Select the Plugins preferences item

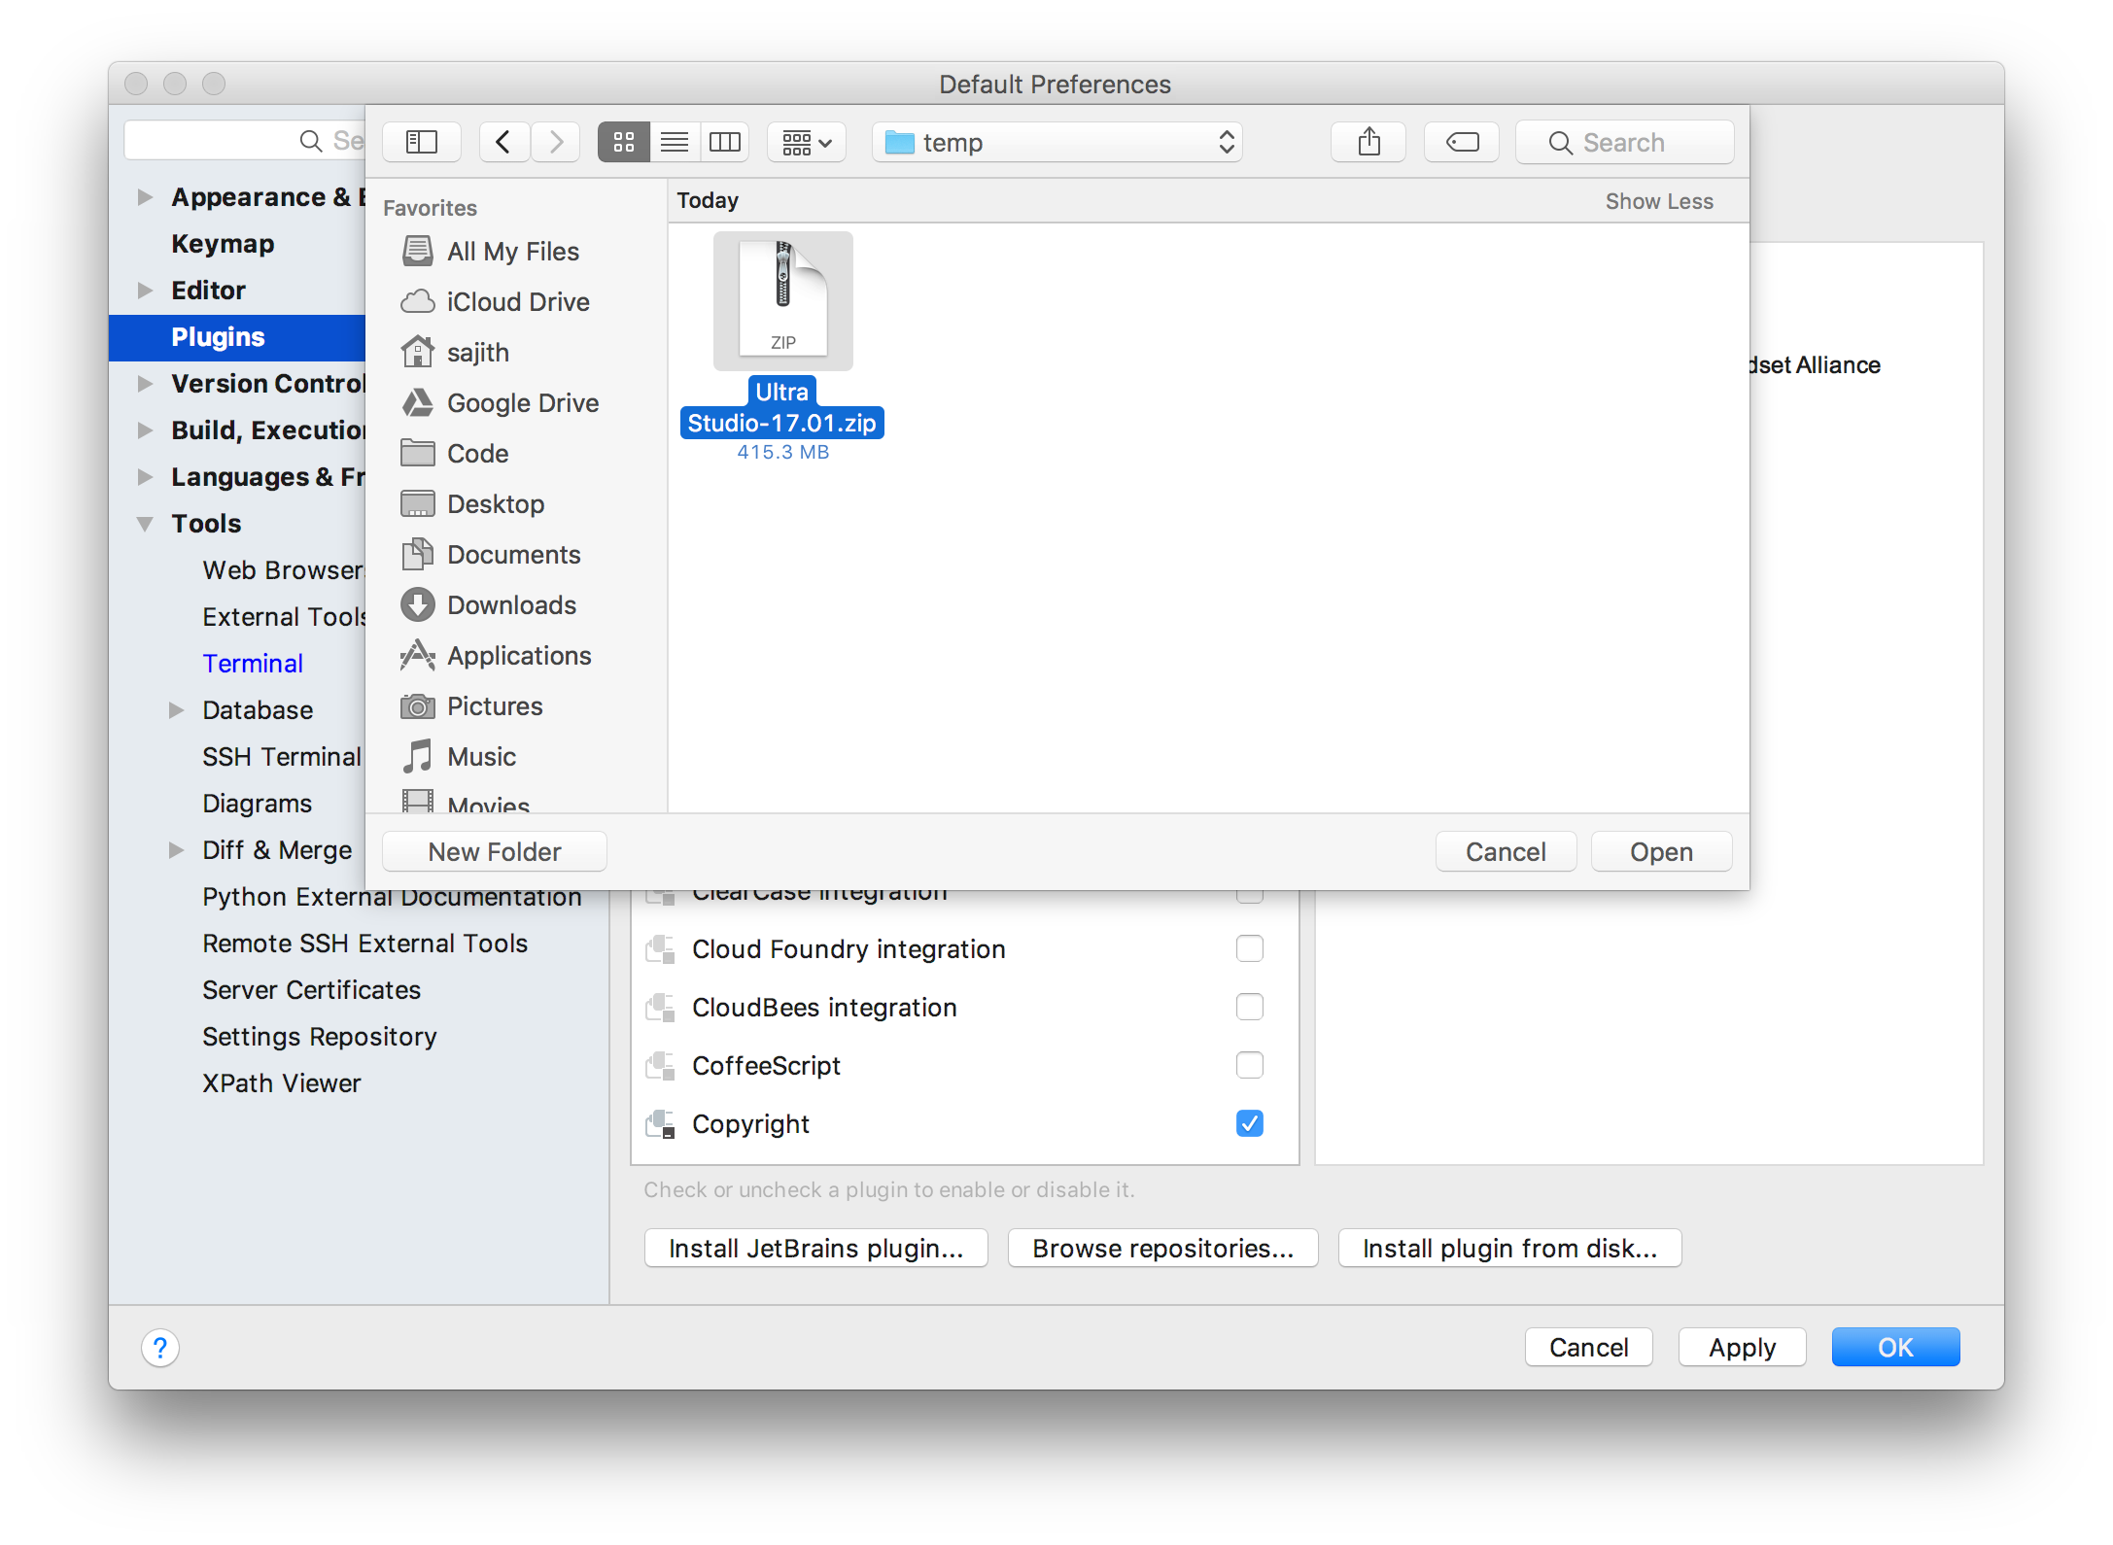tap(237, 336)
